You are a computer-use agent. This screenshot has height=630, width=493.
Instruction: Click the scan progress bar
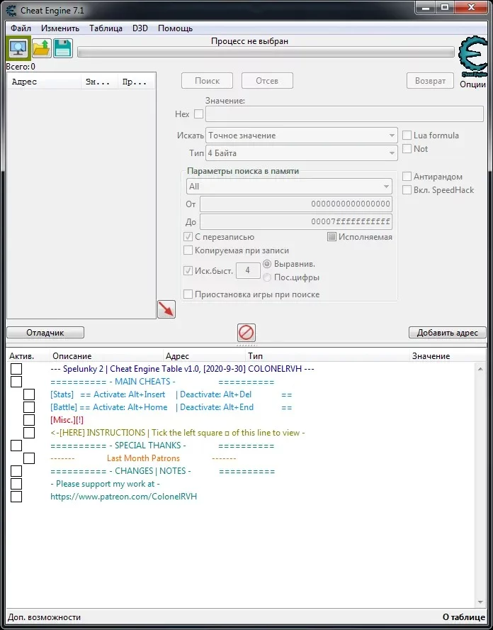point(266,52)
